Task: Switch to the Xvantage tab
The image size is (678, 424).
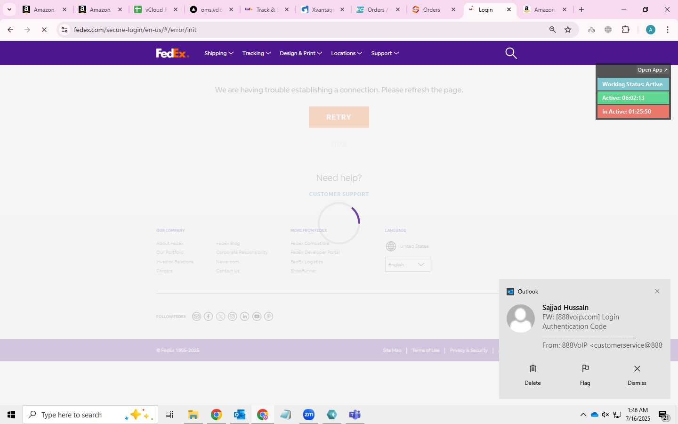Action: click(323, 9)
